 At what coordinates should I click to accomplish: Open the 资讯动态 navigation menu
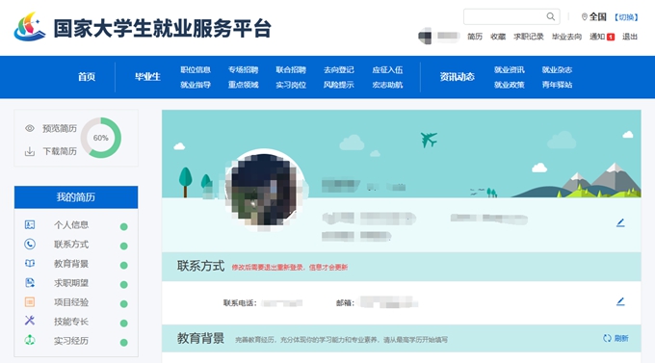click(x=457, y=77)
